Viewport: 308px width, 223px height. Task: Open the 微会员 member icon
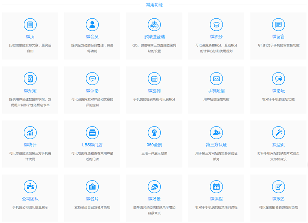click(92, 25)
